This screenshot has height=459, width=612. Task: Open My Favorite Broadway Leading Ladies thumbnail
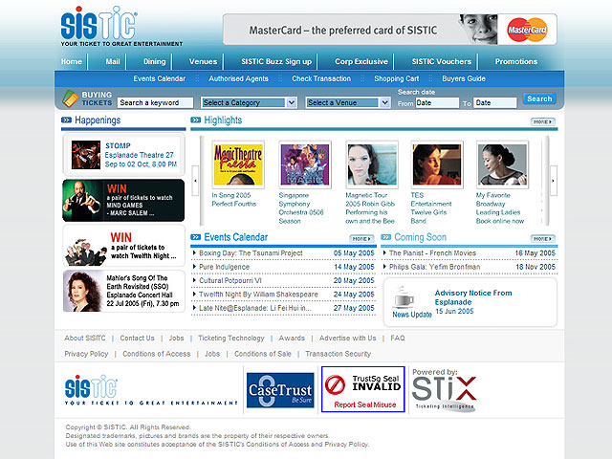point(503,164)
